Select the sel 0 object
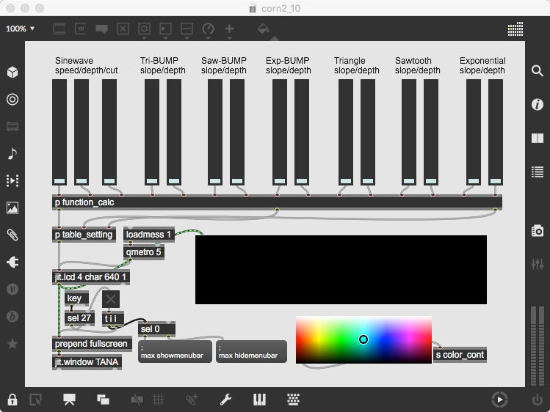 coord(156,329)
